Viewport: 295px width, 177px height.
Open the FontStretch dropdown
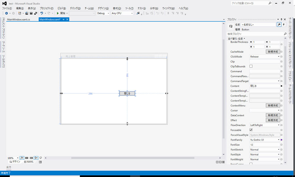[265, 150]
